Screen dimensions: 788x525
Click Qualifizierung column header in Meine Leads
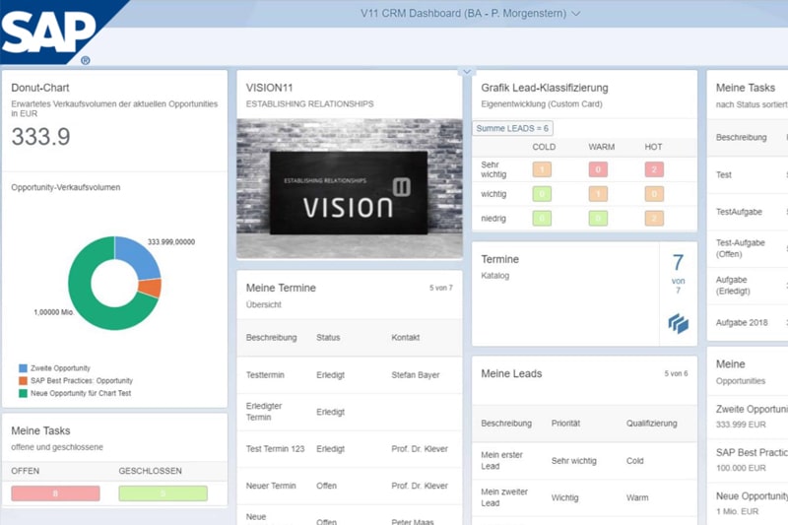coord(651,424)
